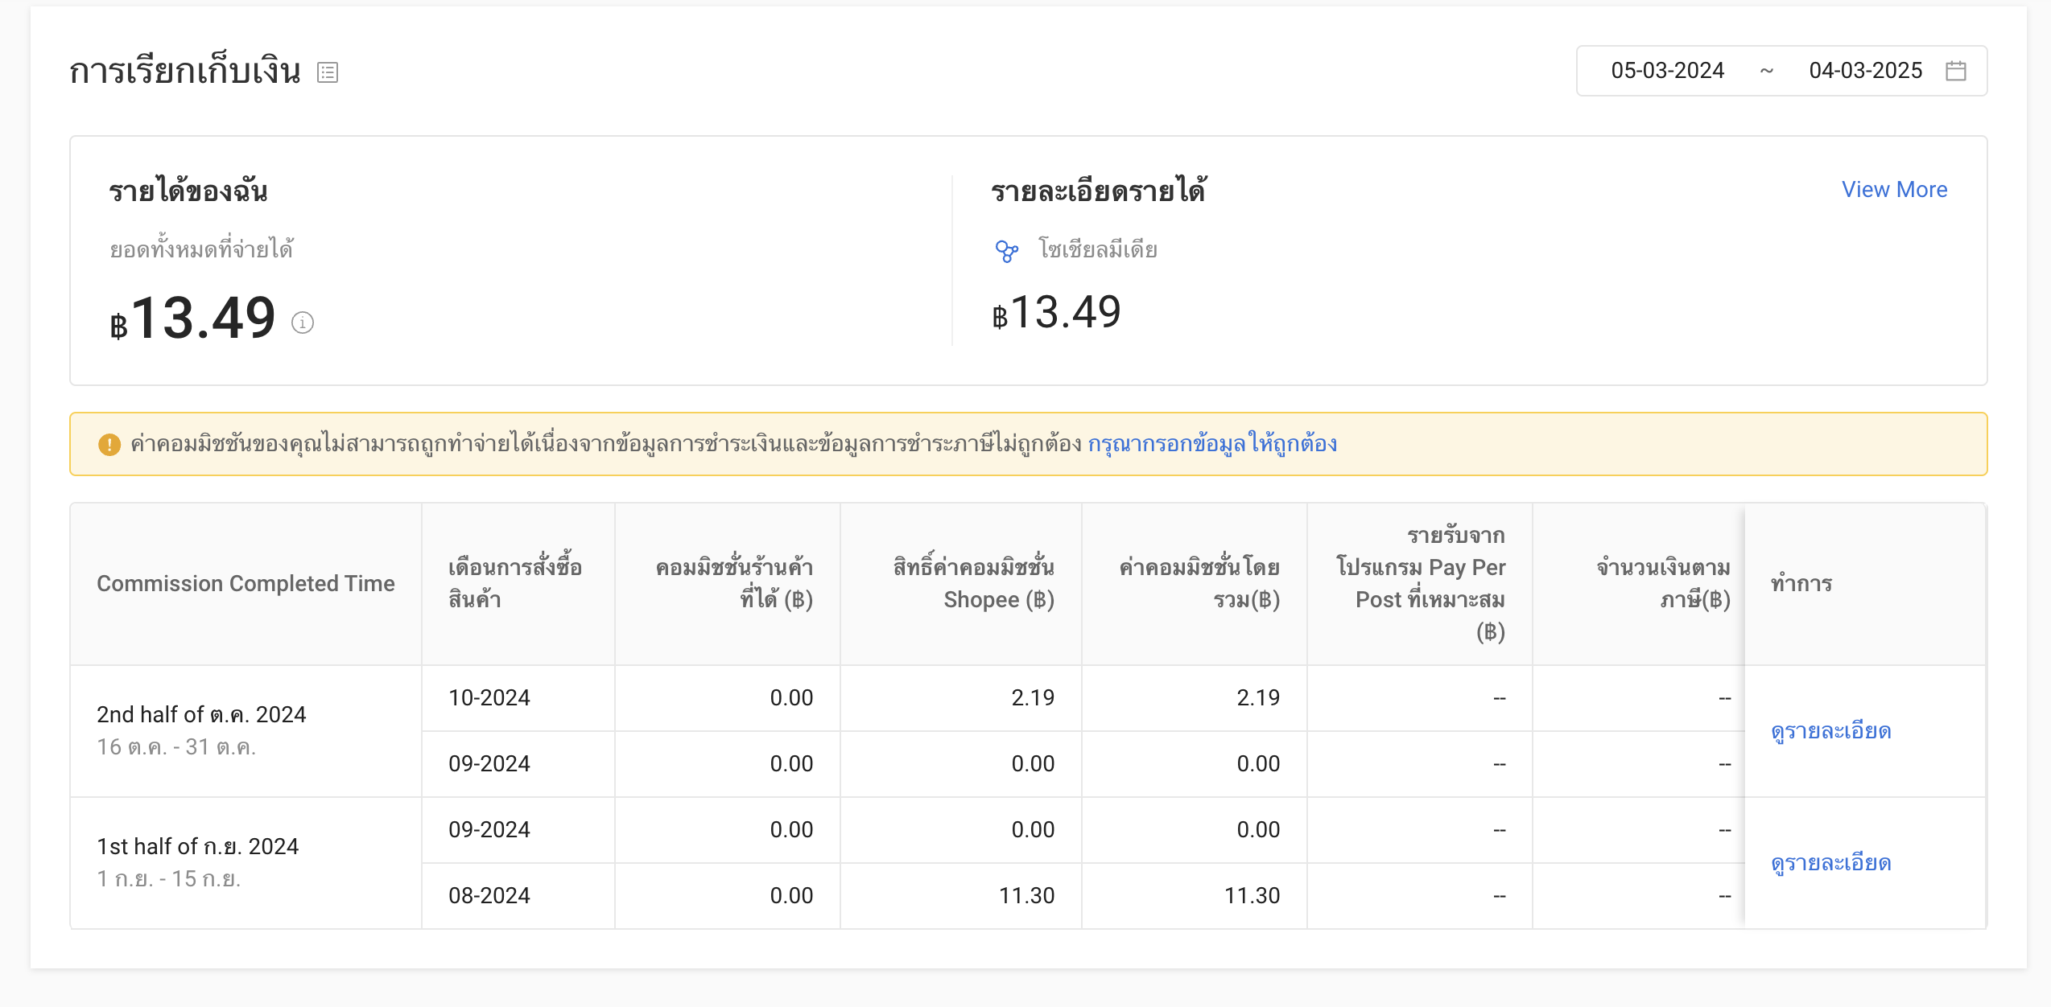The width and height of the screenshot is (2051, 1007).
Task: Click the ทำการ action column header
Action: click(x=1801, y=584)
